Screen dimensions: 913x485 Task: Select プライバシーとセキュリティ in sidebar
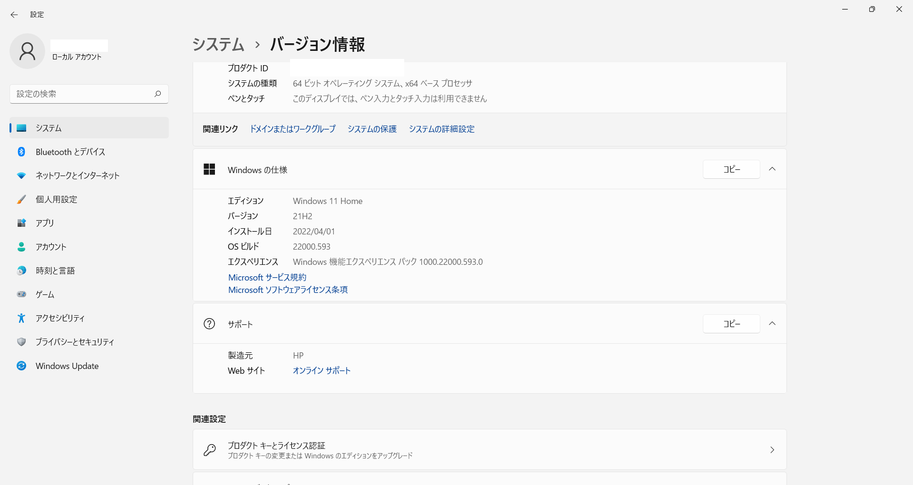[x=89, y=342]
